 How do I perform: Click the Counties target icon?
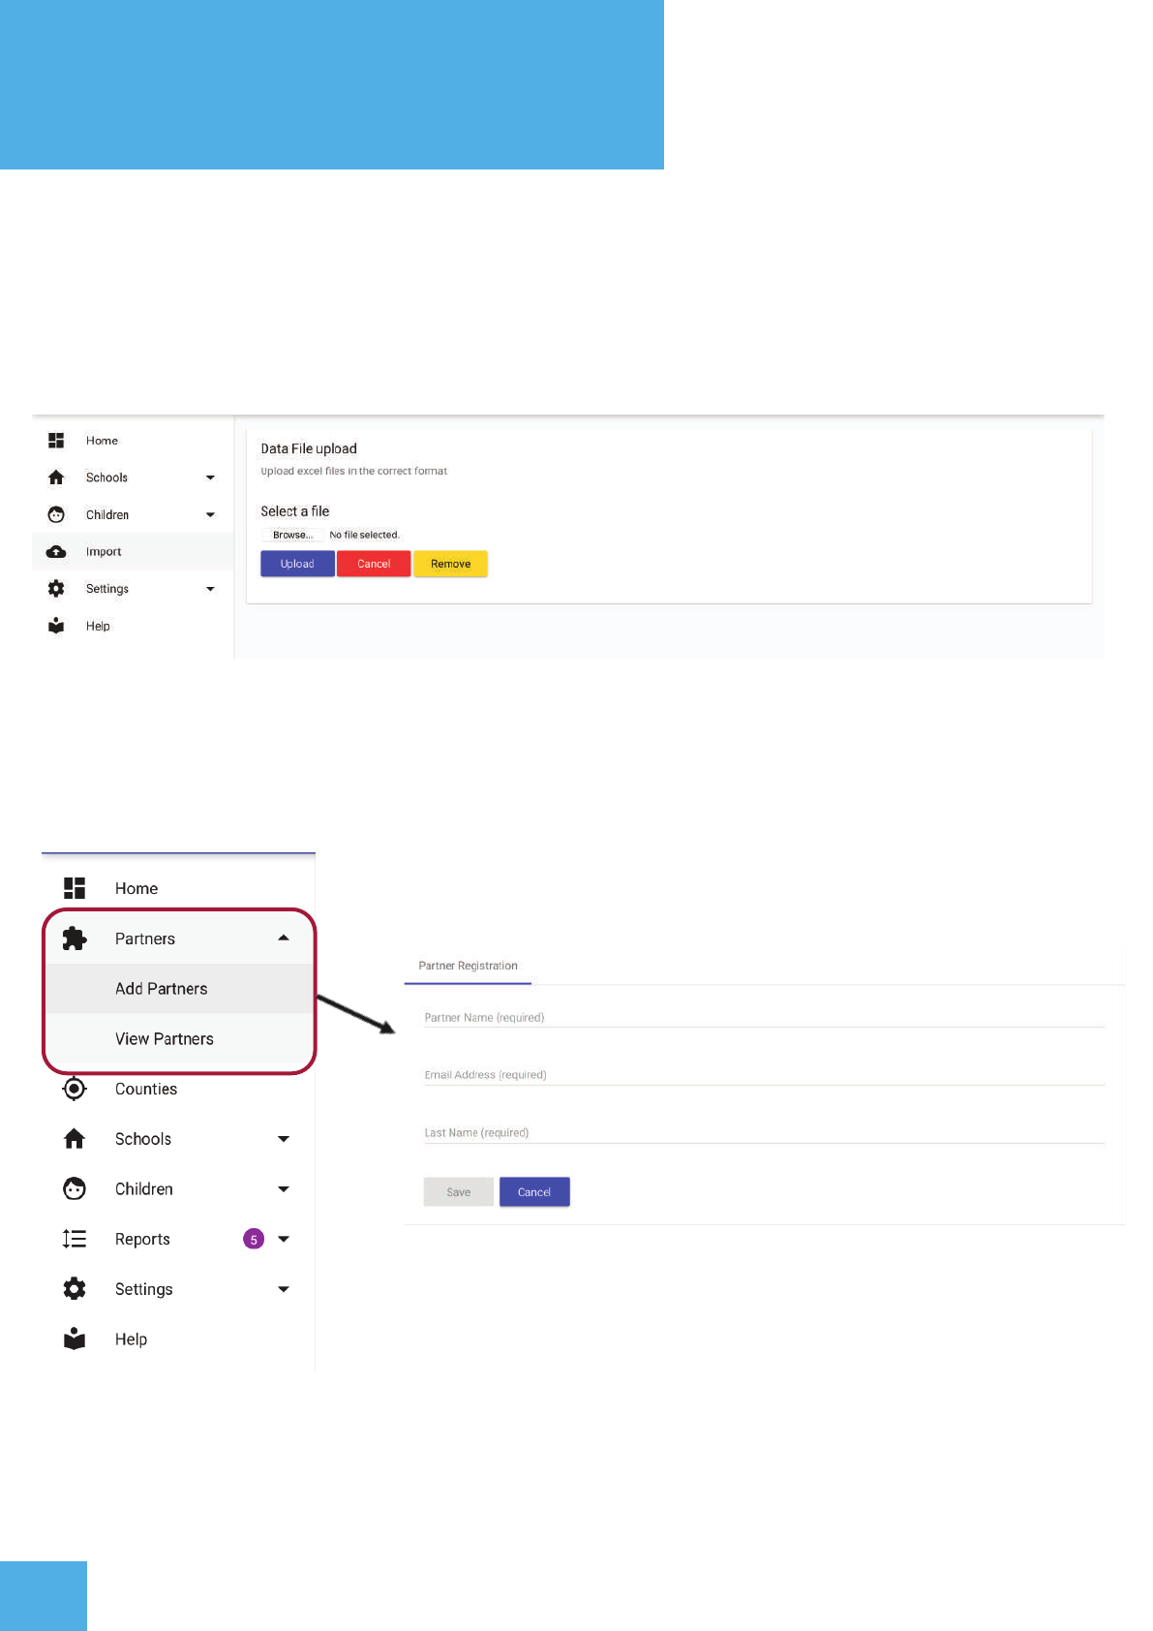pyautogui.click(x=75, y=1089)
